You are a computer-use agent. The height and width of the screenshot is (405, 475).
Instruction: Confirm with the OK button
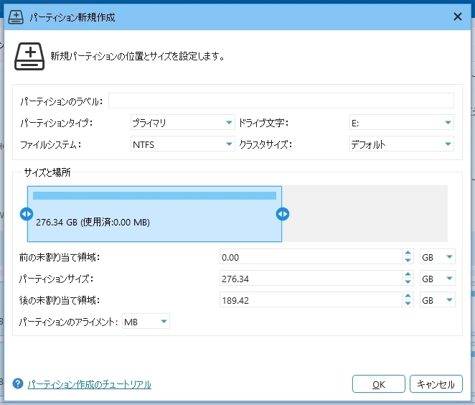click(x=378, y=384)
